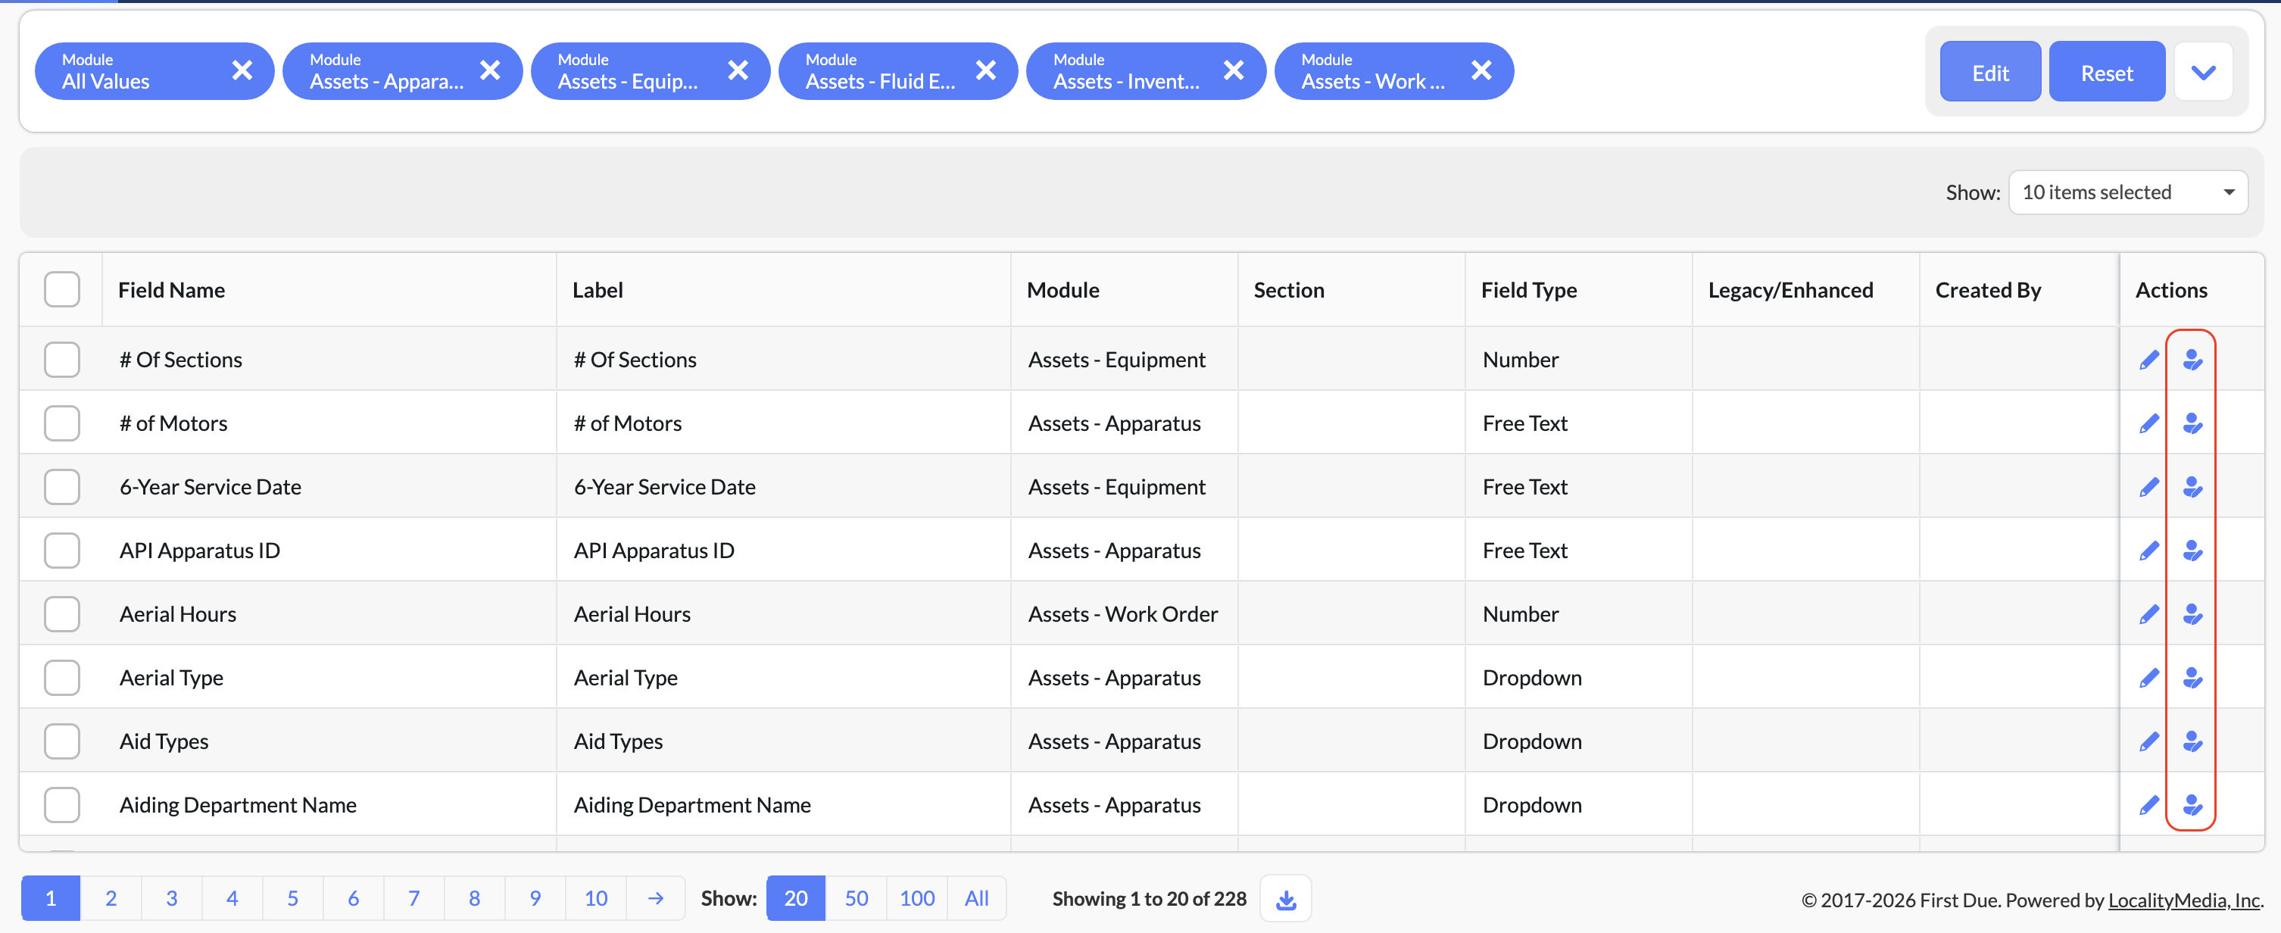
Task: Remove the Assets - Fluid E... filter chip
Action: (x=985, y=70)
